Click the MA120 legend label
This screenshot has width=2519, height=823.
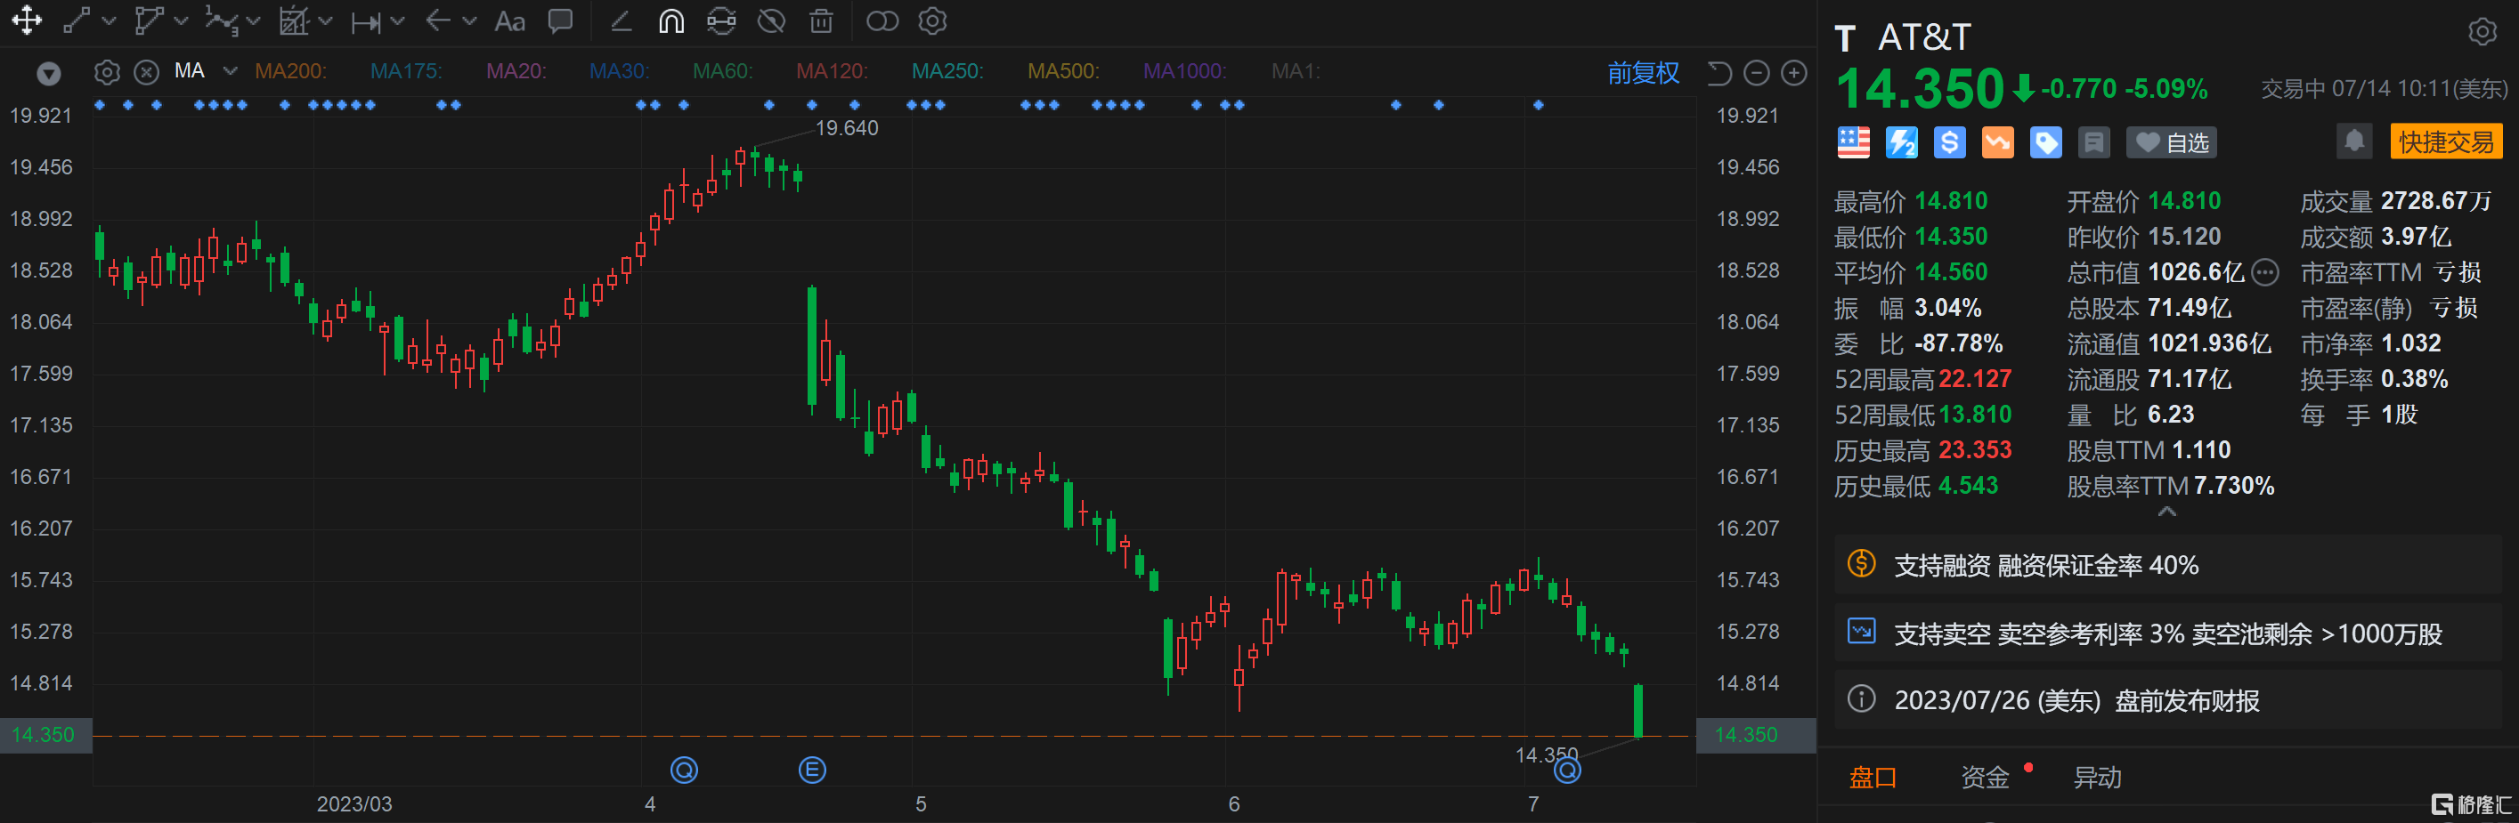point(831,71)
